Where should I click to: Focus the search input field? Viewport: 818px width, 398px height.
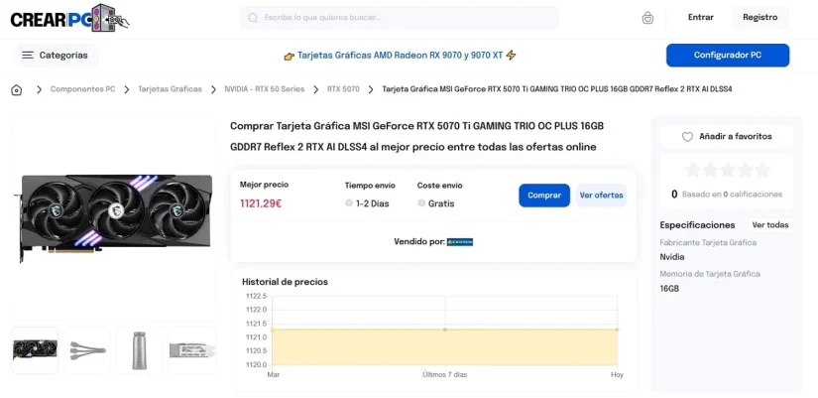pyautogui.click(x=400, y=18)
